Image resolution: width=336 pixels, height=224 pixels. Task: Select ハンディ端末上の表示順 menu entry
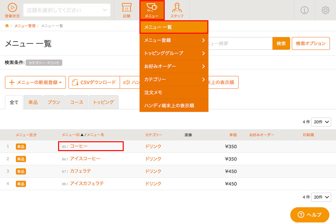point(174,106)
